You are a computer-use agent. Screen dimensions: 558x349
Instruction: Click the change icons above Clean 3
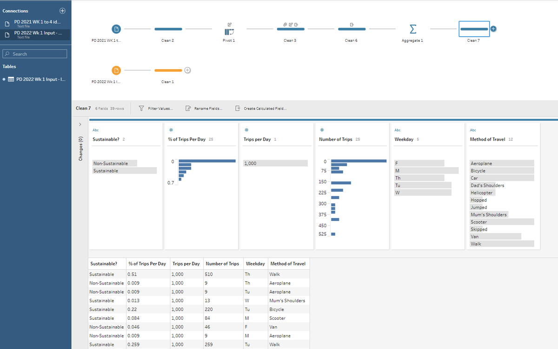(x=291, y=24)
